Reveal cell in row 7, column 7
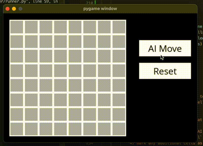This screenshot has width=203, height=146. pos(104,115)
